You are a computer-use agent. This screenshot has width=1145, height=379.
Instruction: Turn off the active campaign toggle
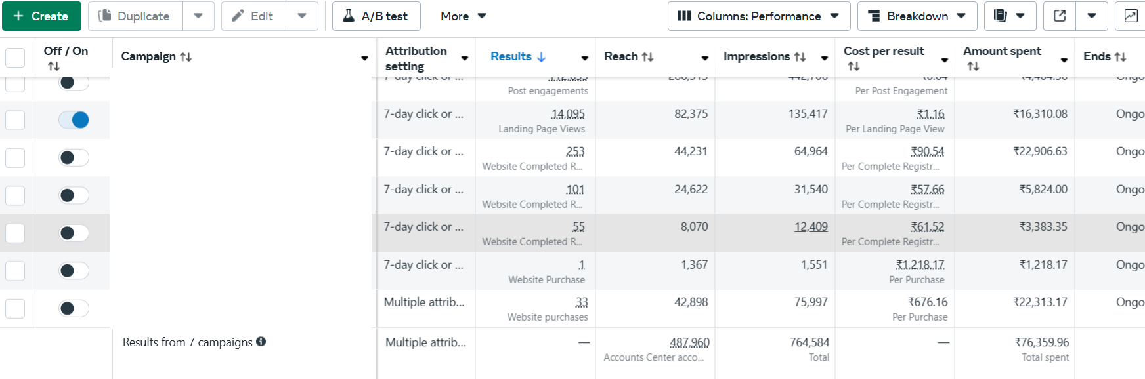click(x=74, y=120)
